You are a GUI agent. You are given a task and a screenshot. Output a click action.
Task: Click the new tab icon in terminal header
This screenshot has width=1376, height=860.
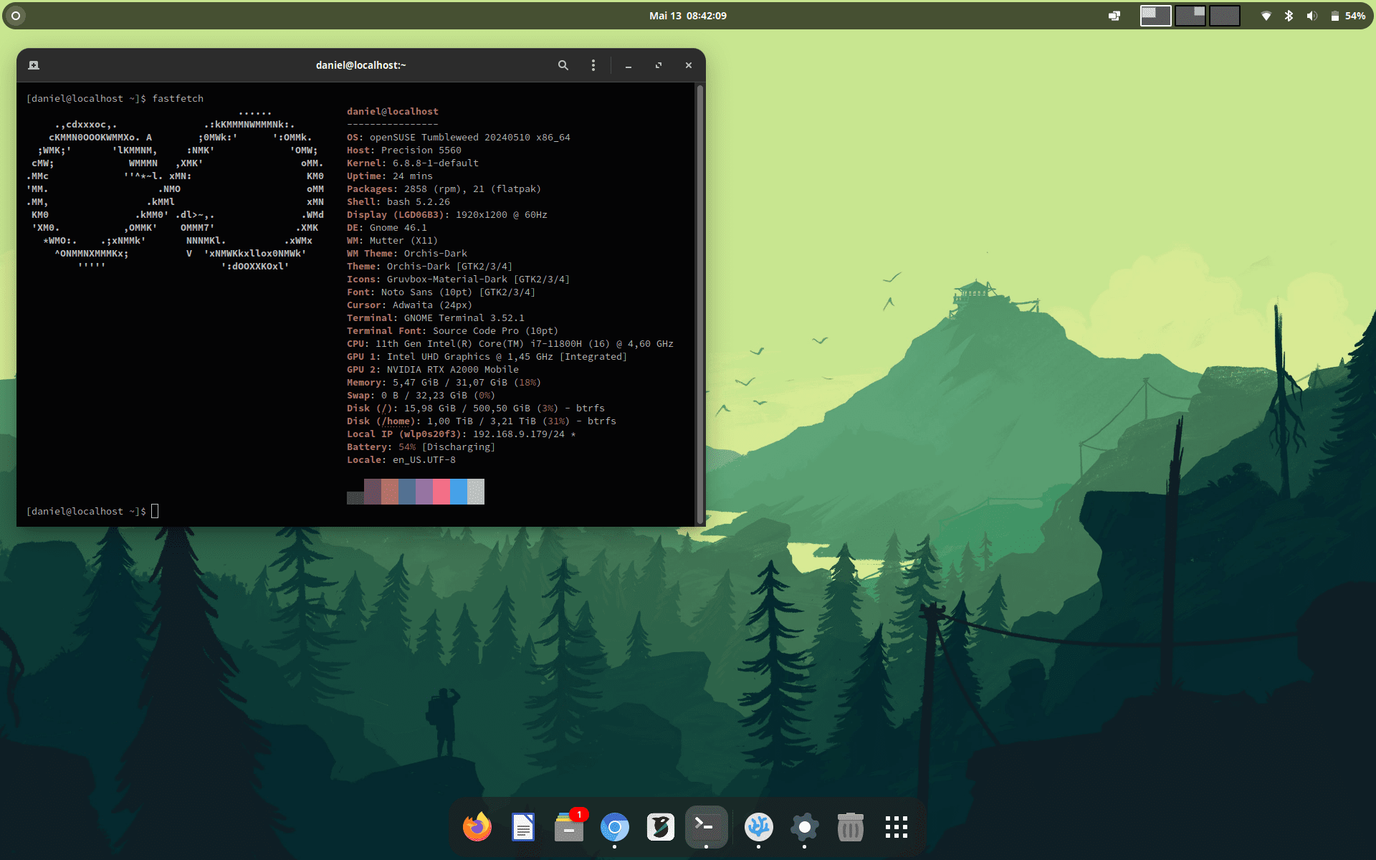[x=34, y=65]
